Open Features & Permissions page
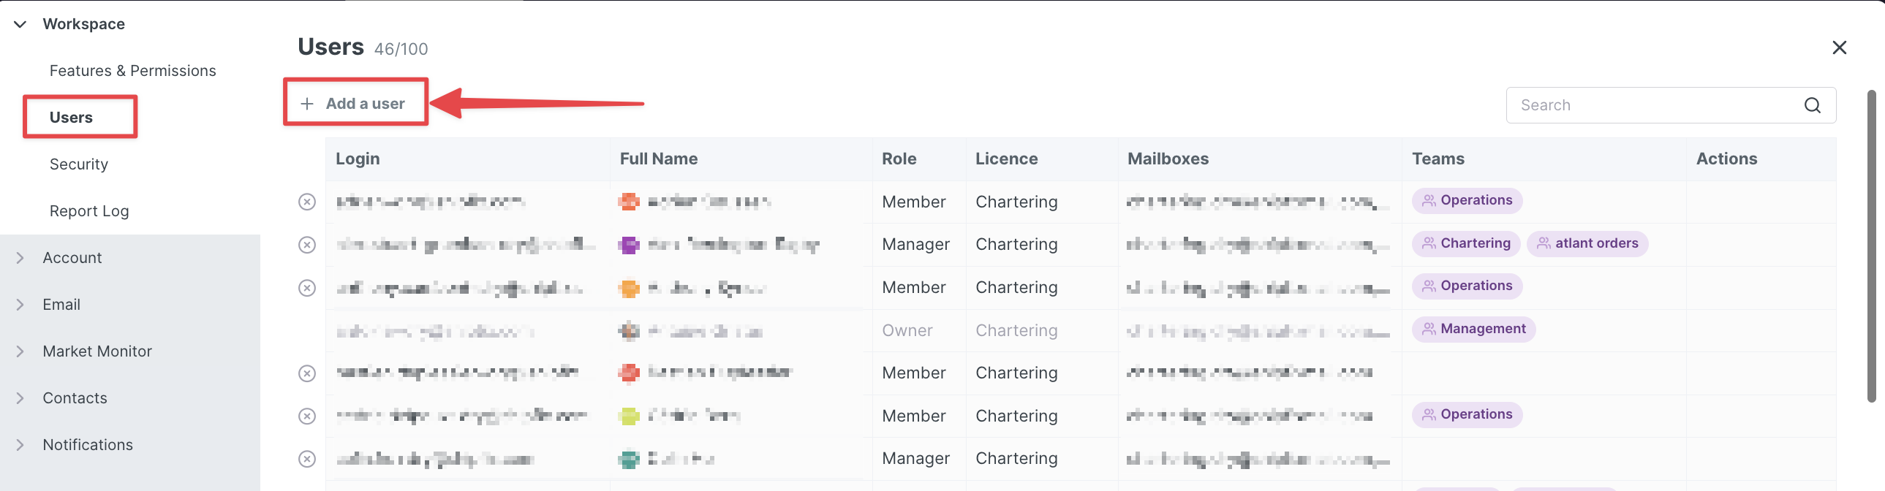 (x=132, y=71)
